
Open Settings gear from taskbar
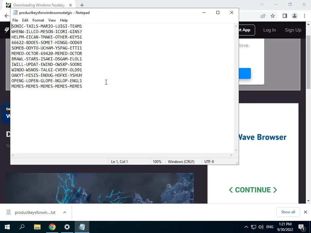(x=67, y=227)
